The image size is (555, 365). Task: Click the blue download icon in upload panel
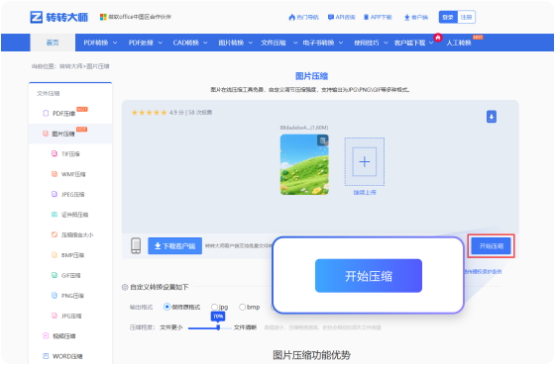coord(492,117)
